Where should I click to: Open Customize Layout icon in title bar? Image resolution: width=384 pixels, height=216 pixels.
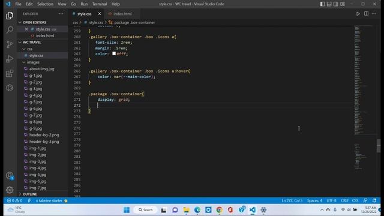click(x=343, y=4)
